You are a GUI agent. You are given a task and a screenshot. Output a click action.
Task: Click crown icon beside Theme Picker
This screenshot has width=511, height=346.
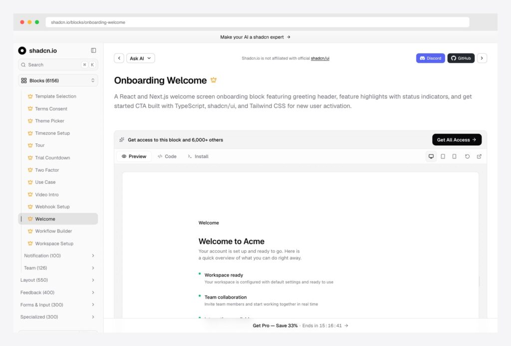tap(30, 120)
